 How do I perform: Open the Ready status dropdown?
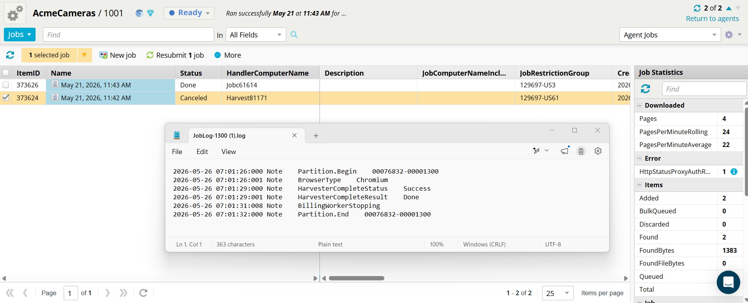(x=189, y=13)
